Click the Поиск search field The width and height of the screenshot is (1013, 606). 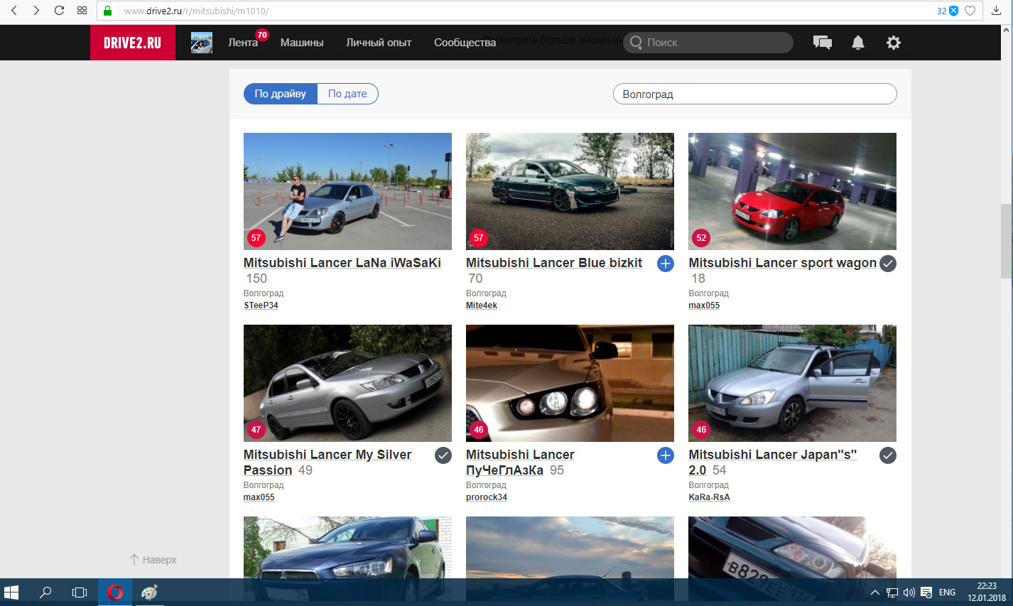(x=708, y=43)
